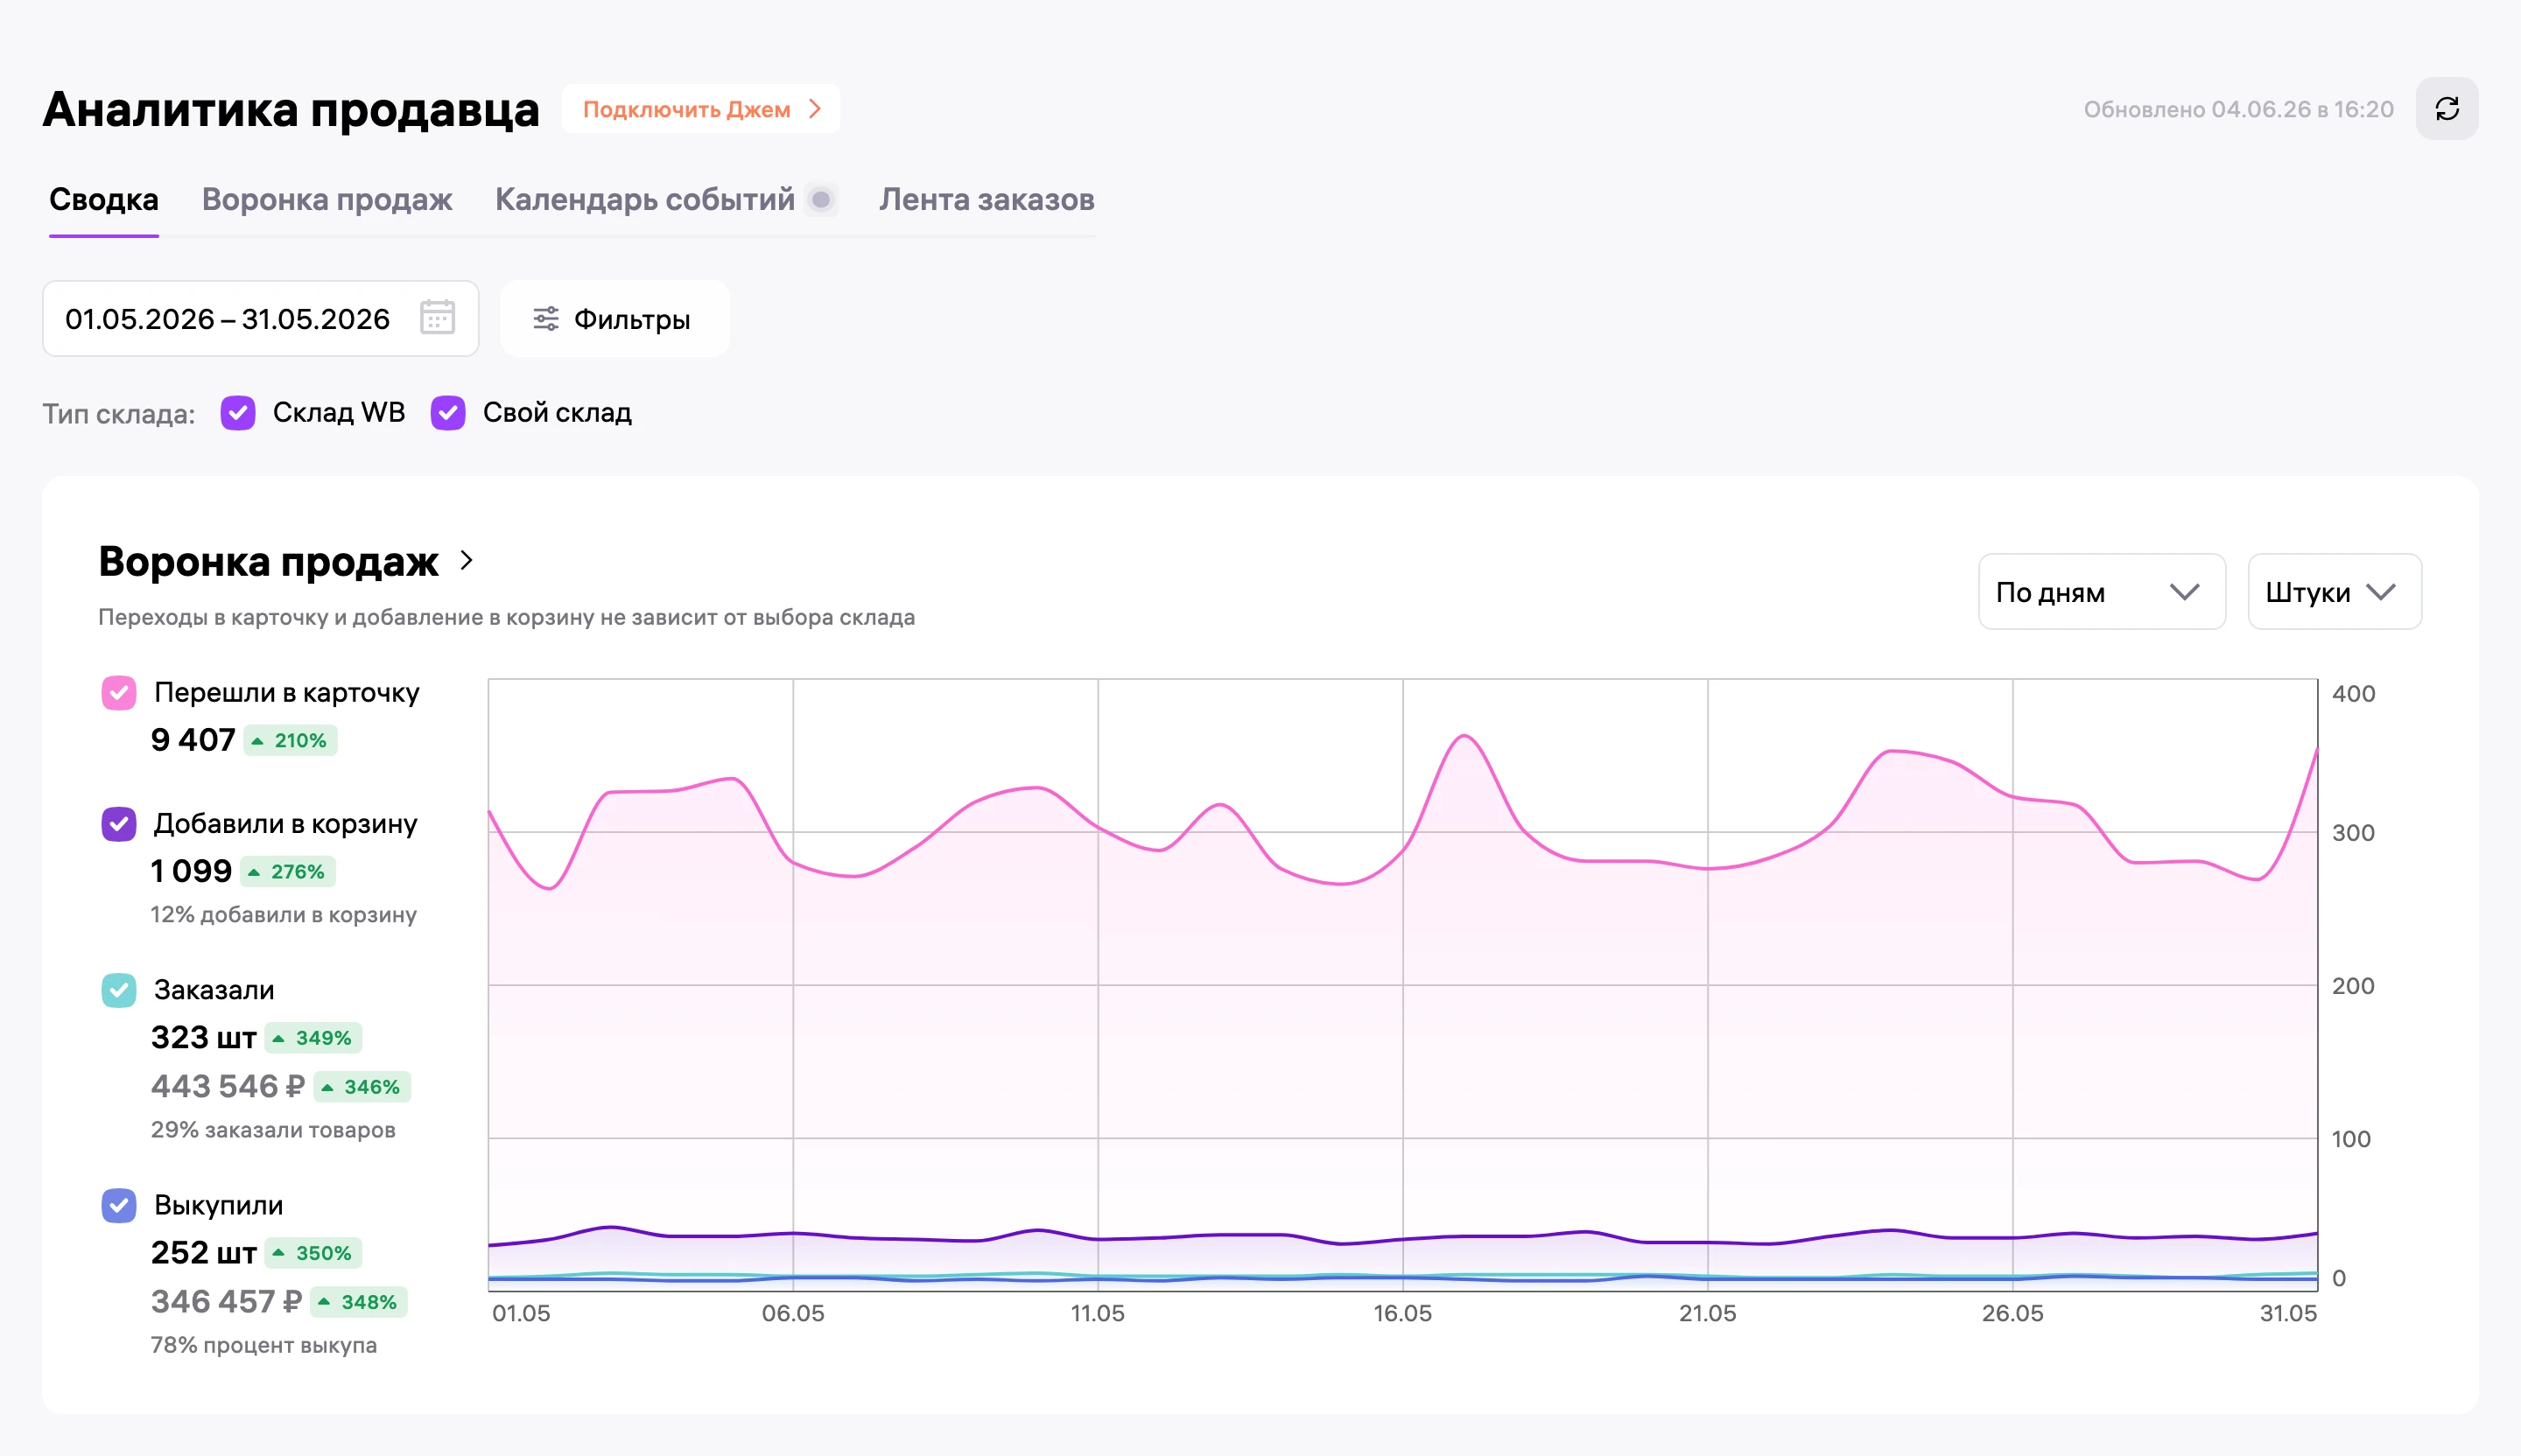Click the 210% growth badge
The image size is (2521, 1456).
point(290,741)
